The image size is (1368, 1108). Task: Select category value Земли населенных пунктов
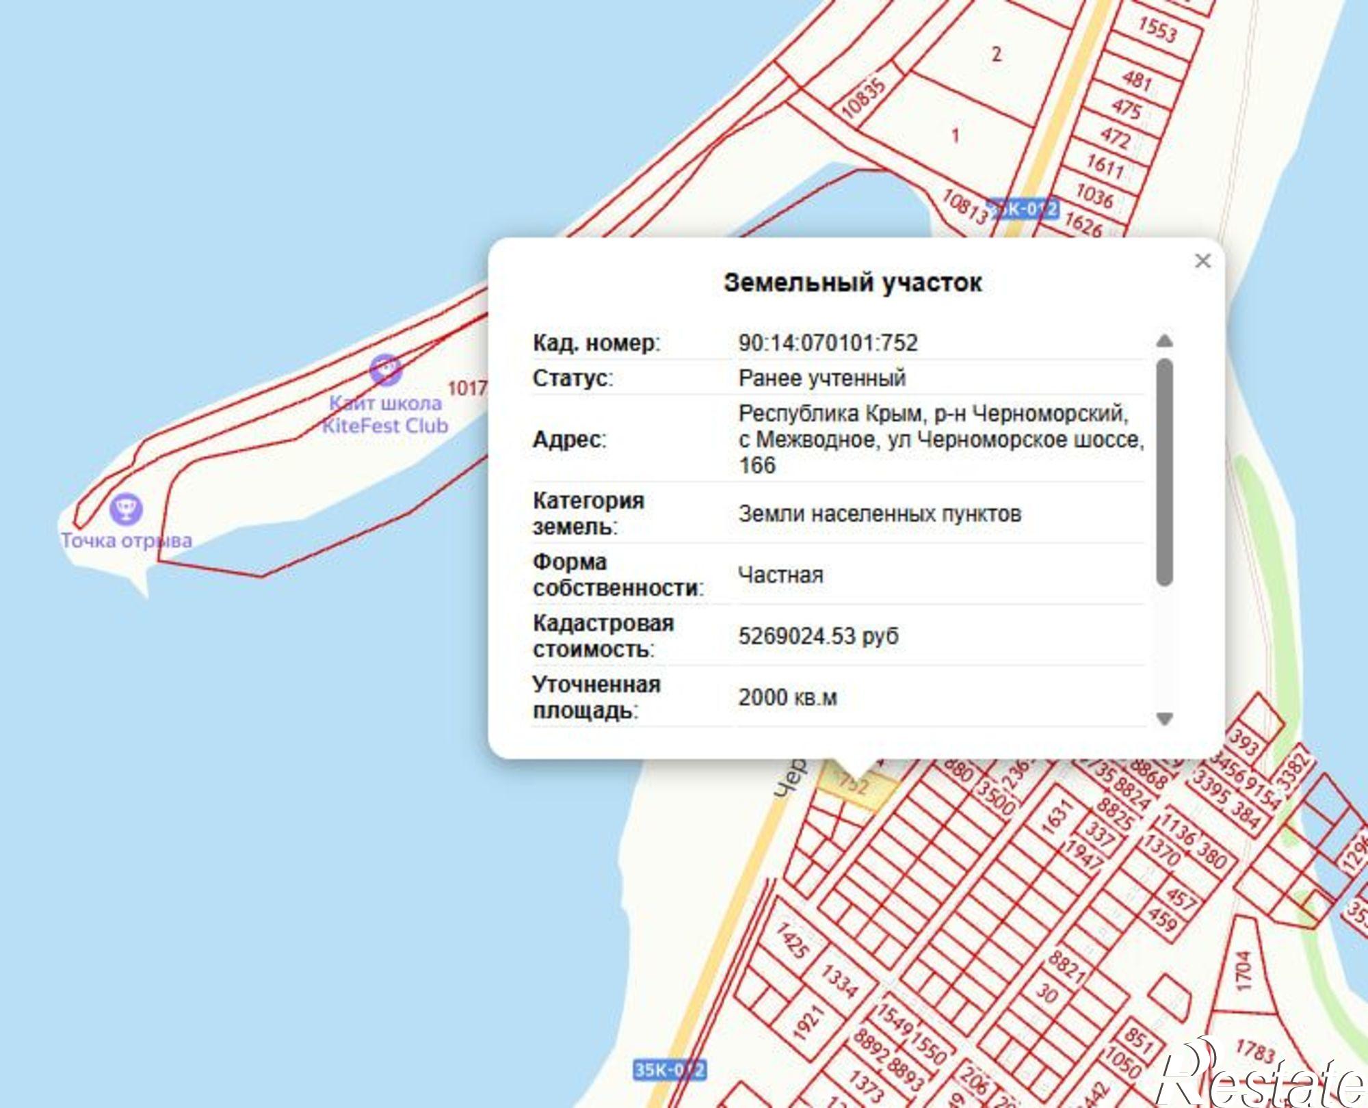click(880, 514)
